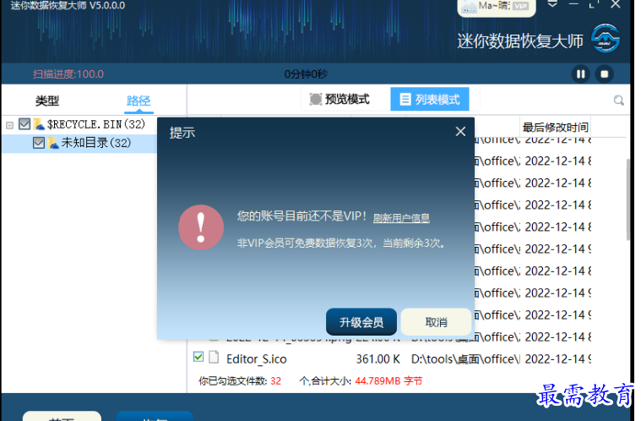Uncheck the Editor_S.ico row checkbox
Screen dimensions: 641x421
[x=198, y=357]
